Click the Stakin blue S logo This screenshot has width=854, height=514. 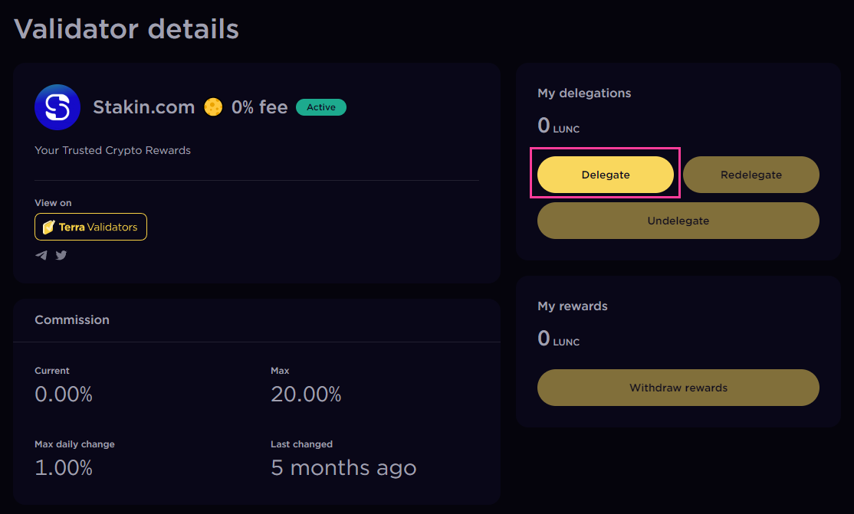click(x=57, y=107)
